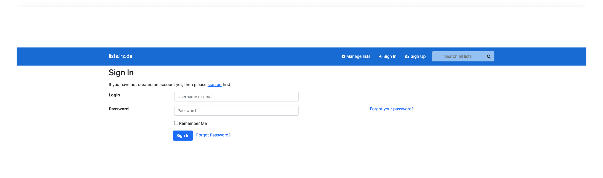Focus the Username or email field
This screenshot has height=178, width=603.
(x=236, y=97)
